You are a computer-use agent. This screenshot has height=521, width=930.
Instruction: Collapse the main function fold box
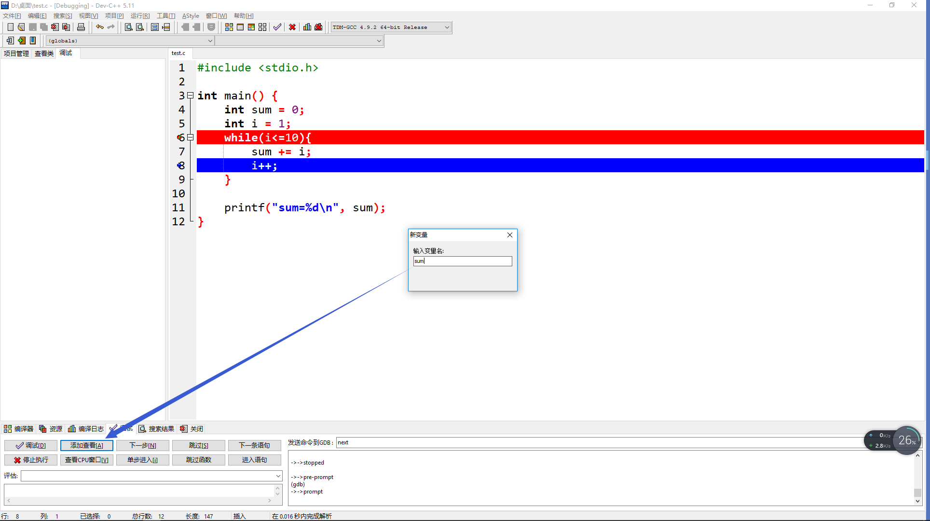pyautogui.click(x=191, y=96)
